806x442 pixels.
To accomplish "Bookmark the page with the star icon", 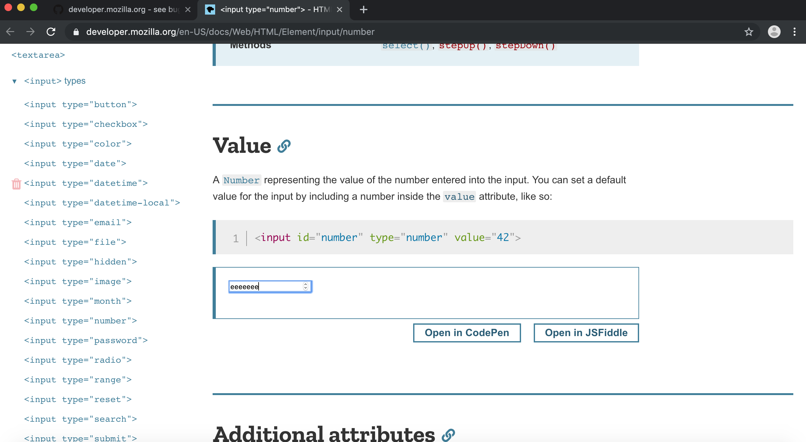I will [749, 32].
